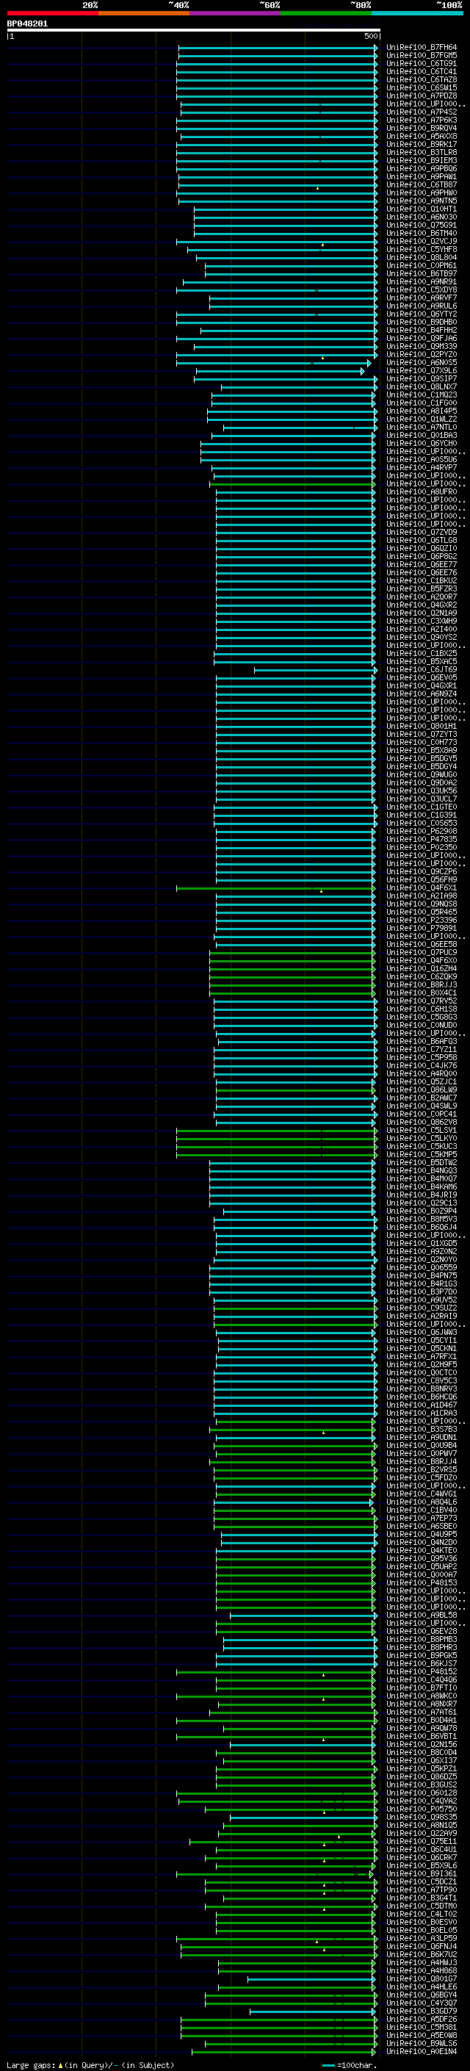Open hit UniRef100_A7PDZ8
The image size is (470, 2071).
422,96
